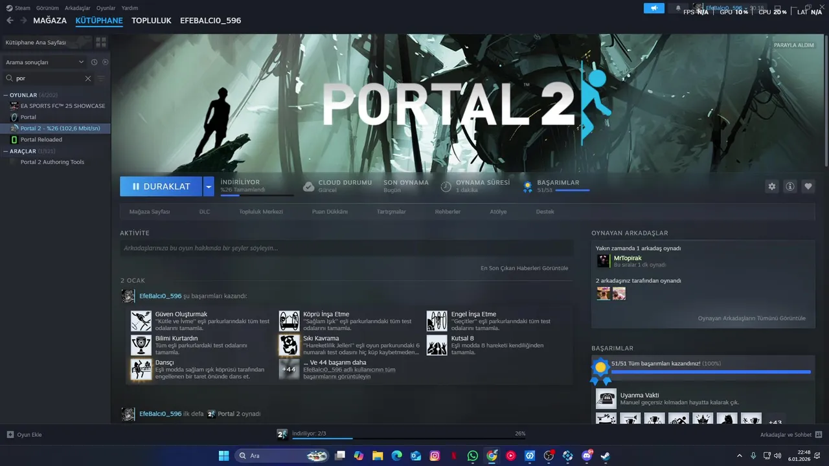Open advanced search filter options icon
The image size is (829, 466).
(101, 78)
